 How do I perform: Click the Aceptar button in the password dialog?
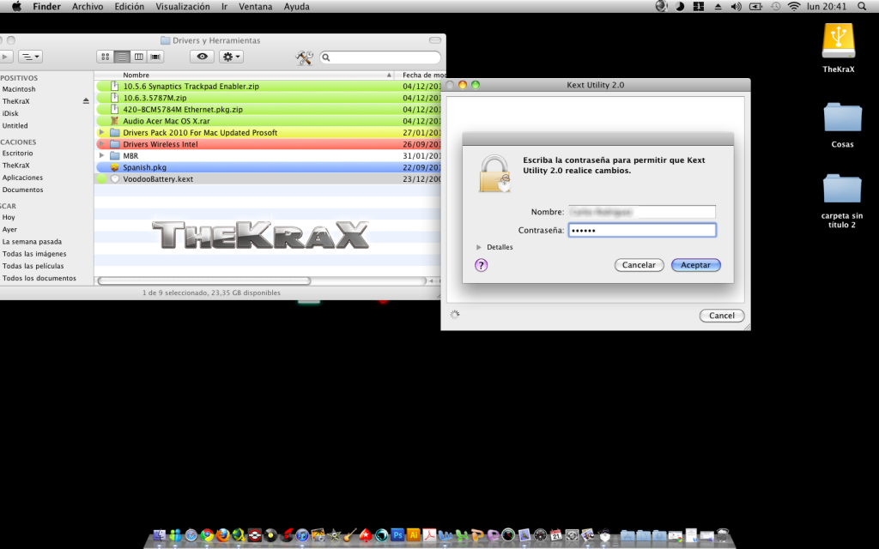tap(695, 265)
